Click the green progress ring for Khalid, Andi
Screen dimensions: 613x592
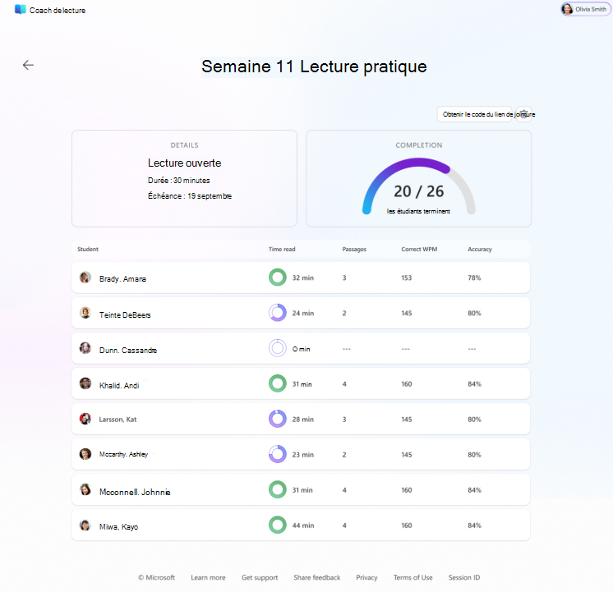point(278,383)
